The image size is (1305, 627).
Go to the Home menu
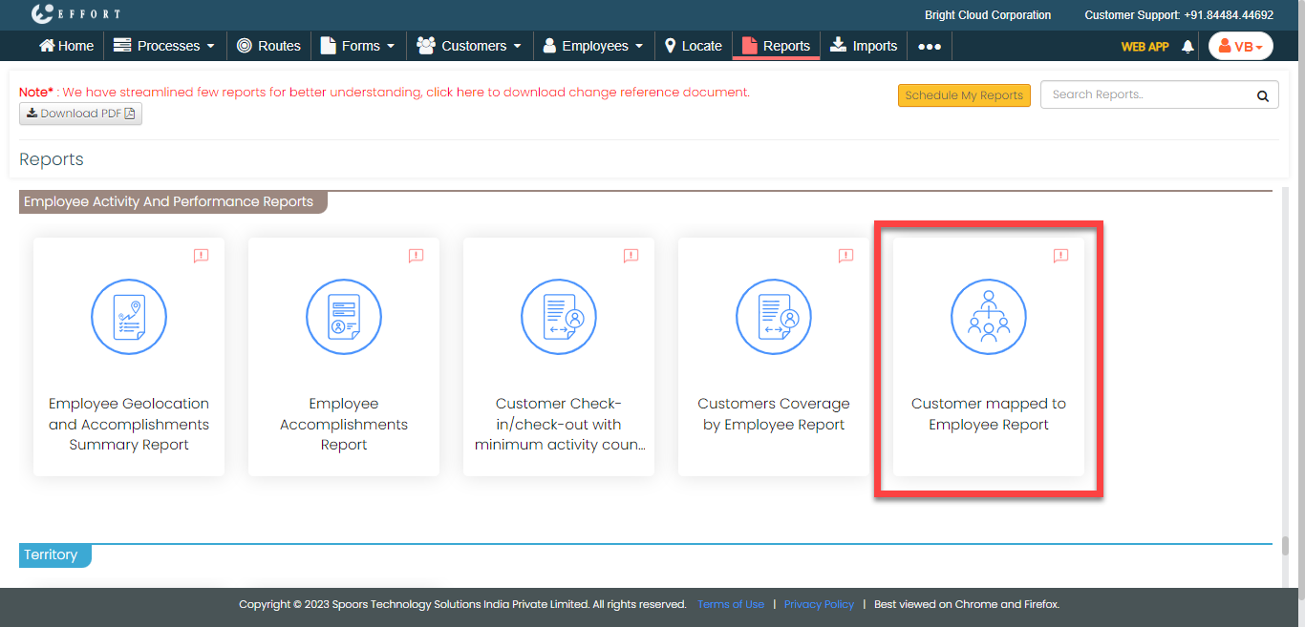(66, 46)
